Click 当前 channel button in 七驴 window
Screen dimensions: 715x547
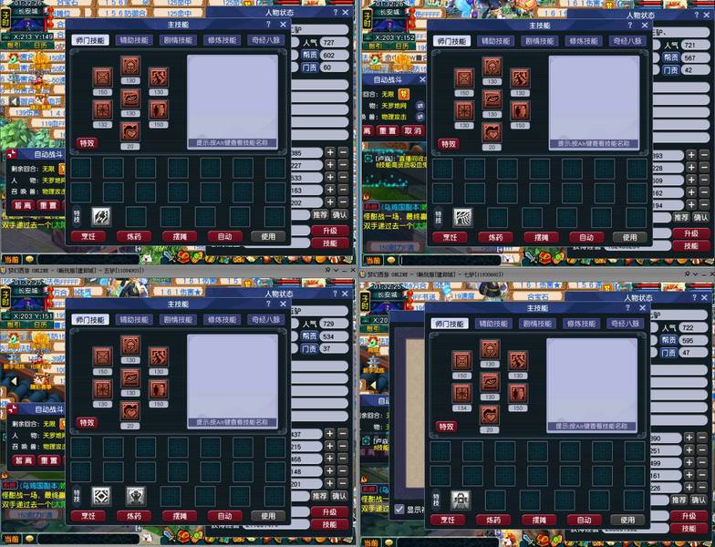point(370,542)
